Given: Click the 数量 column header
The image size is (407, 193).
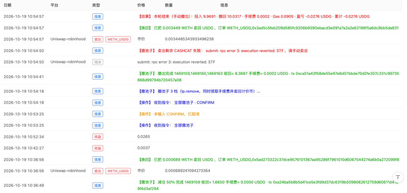Looking at the screenshot, I should click(x=169, y=5).
